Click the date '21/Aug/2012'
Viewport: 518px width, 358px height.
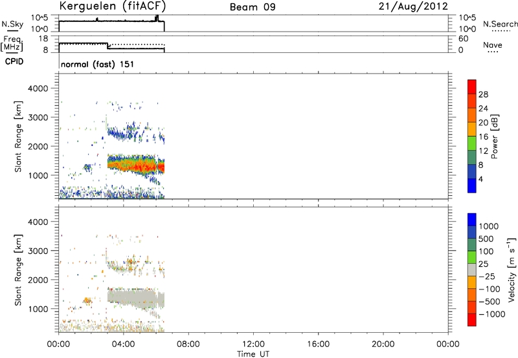point(413,6)
